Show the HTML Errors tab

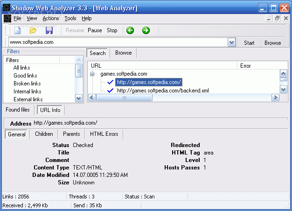(104, 134)
